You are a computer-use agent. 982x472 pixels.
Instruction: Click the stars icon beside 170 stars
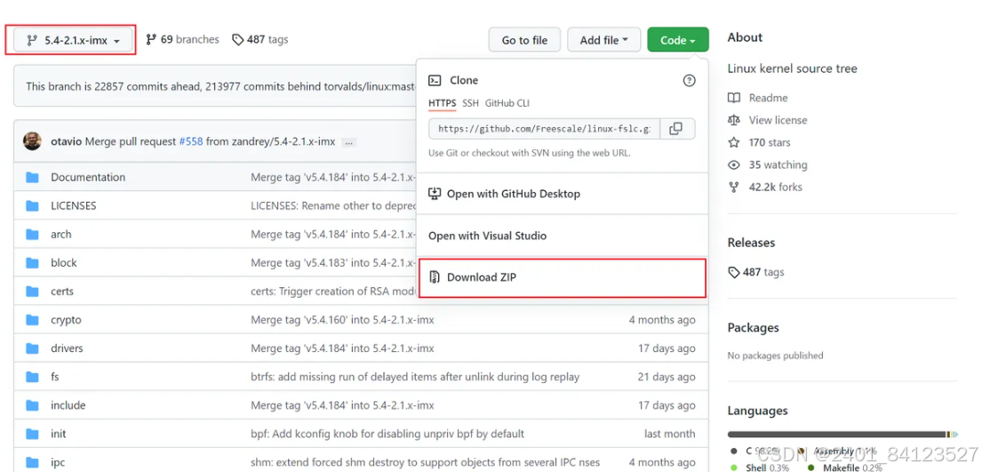pyautogui.click(x=734, y=142)
